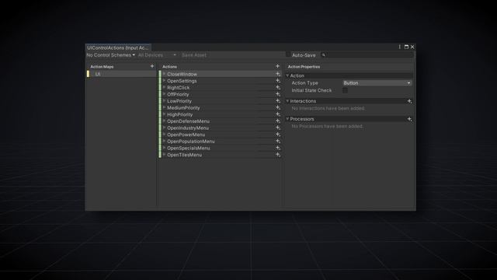Select the OpenPowerMenu action row
Viewport: 497px width, 280px height.
(221, 135)
